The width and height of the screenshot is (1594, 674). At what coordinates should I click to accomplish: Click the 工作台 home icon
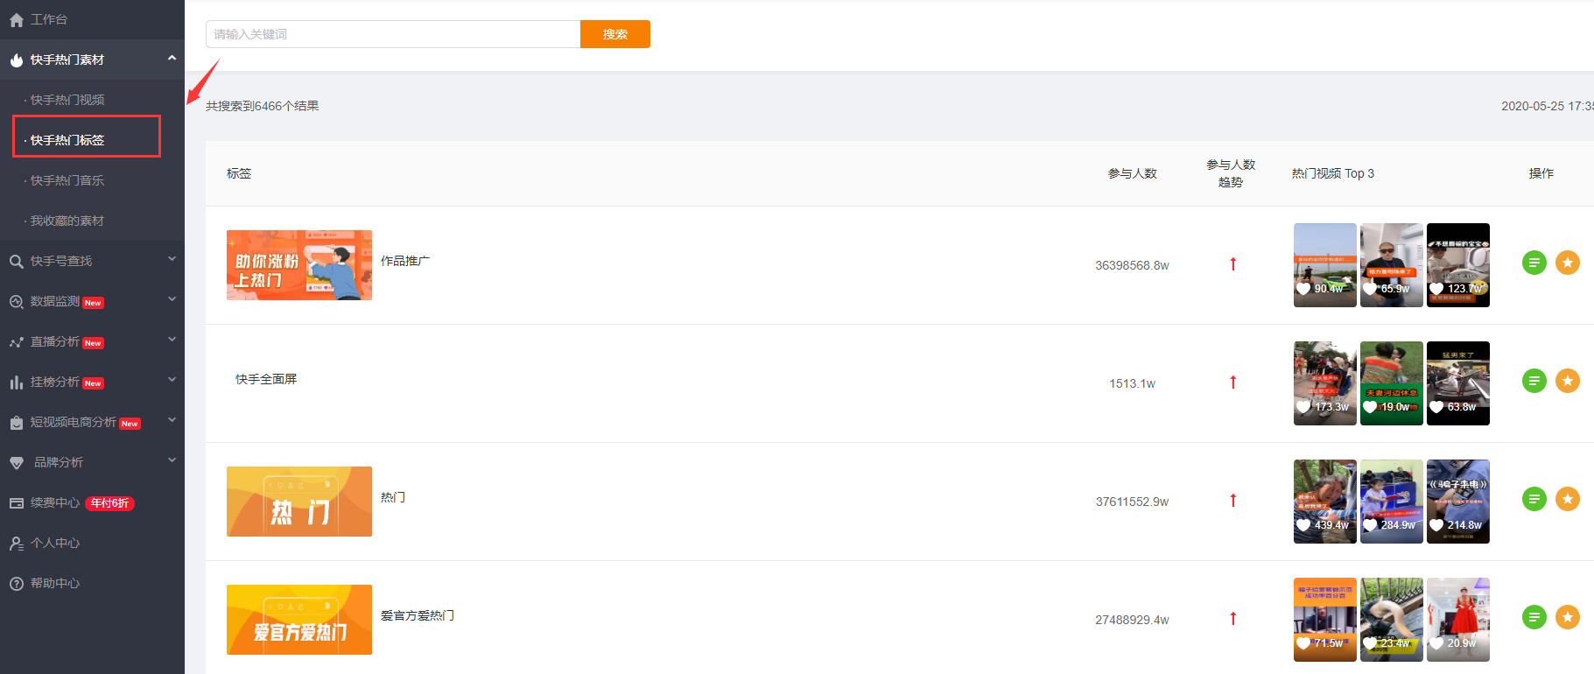[x=17, y=20]
